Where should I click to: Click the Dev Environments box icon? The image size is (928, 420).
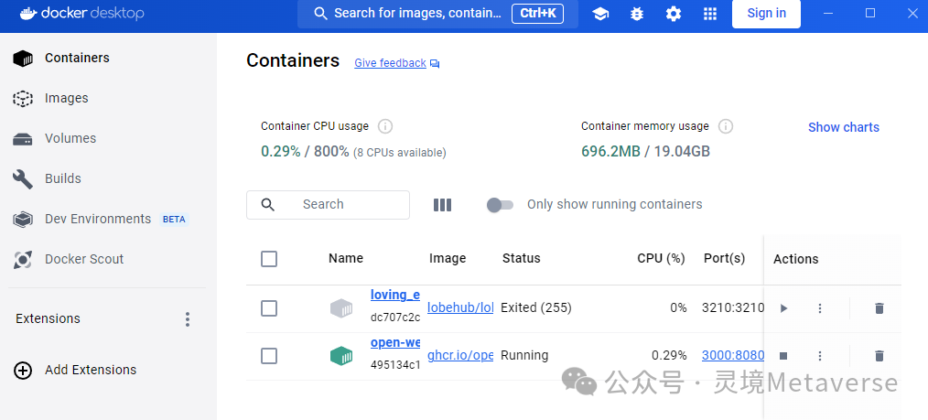coord(23,220)
